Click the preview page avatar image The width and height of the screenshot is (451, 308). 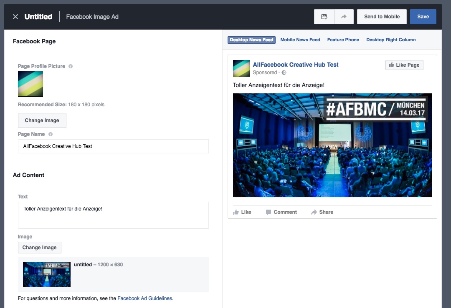(x=241, y=68)
